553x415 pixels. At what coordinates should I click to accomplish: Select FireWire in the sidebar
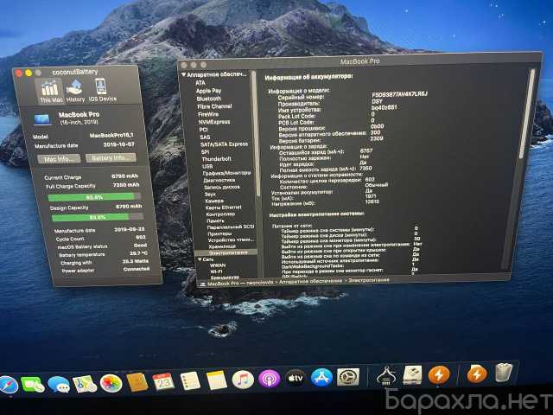(x=208, y=114)
